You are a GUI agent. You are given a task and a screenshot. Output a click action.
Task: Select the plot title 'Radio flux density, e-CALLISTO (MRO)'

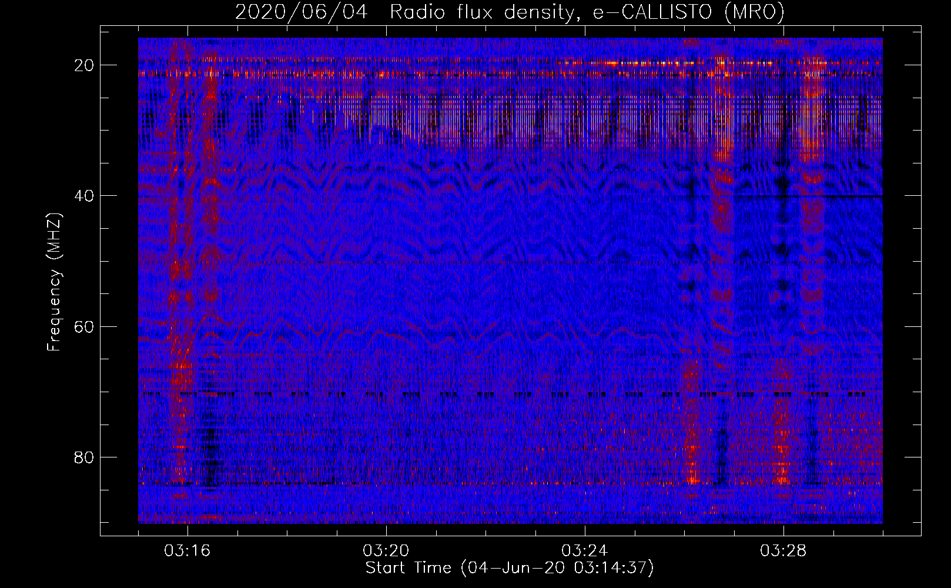587,13
